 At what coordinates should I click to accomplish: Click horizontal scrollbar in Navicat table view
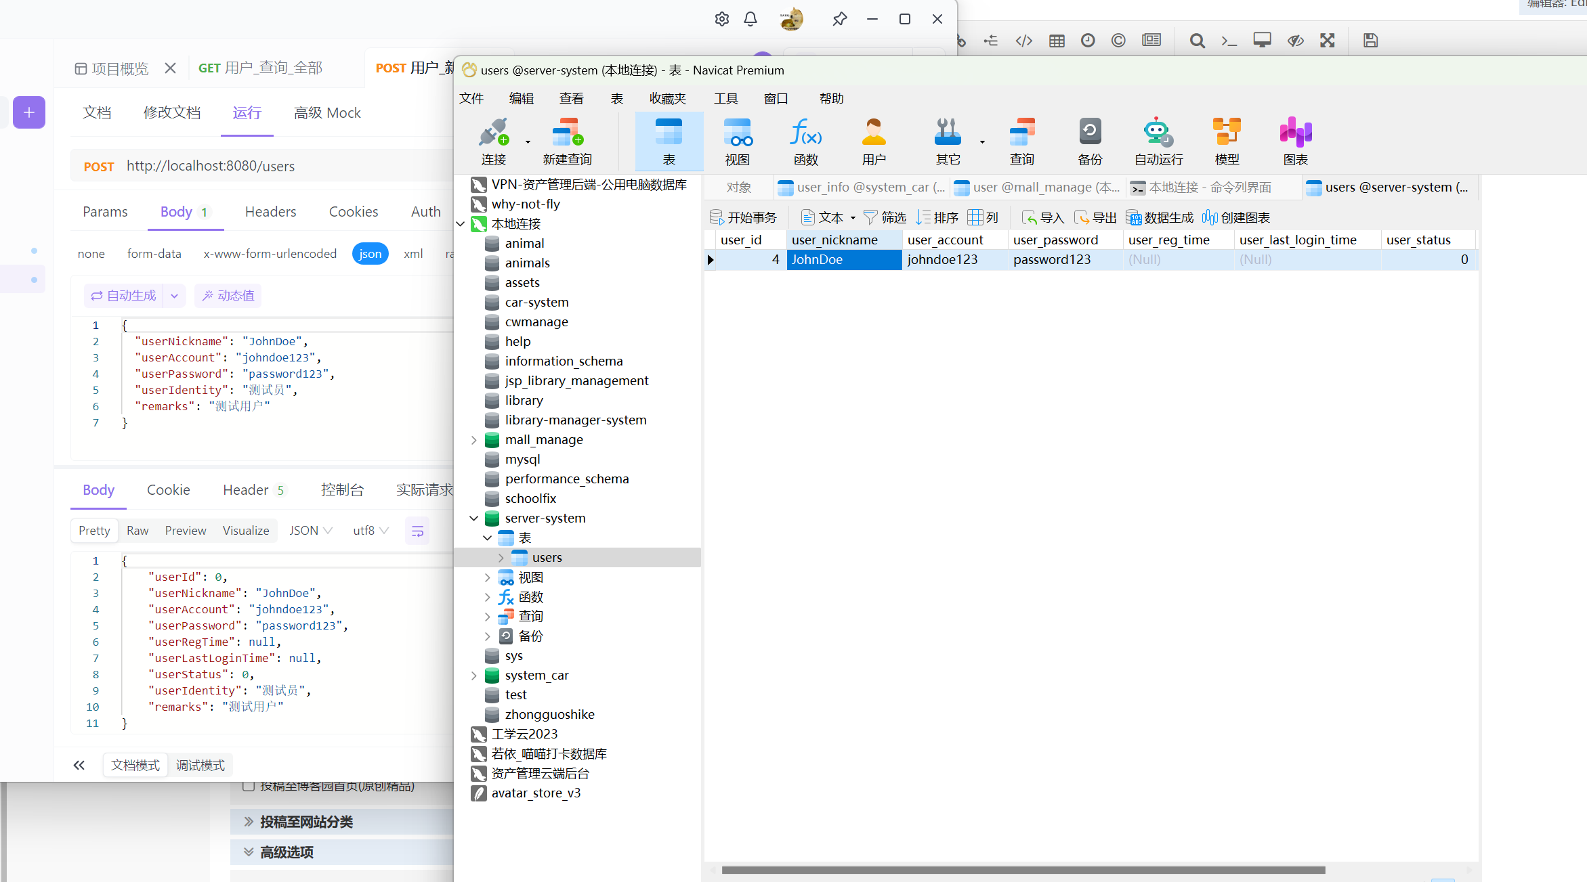tap(1023, 870)
